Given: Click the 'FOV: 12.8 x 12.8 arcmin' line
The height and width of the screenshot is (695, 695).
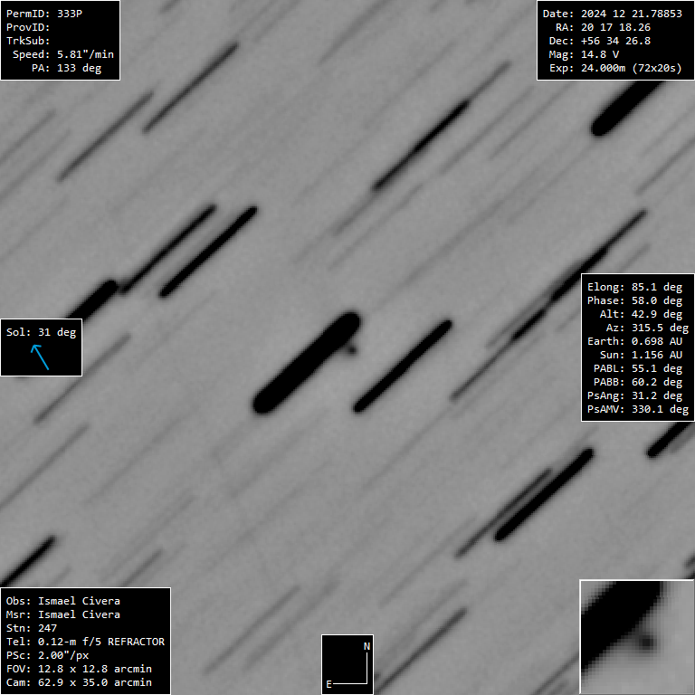Looking at the screenshot, I should click(79, 669).
